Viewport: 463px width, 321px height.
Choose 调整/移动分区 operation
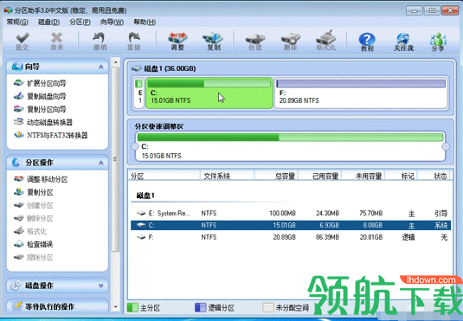[x=41, y=179]
